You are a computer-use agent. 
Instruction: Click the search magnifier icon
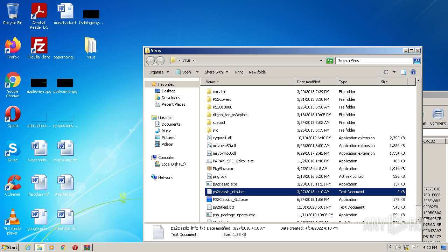[416, 61]
